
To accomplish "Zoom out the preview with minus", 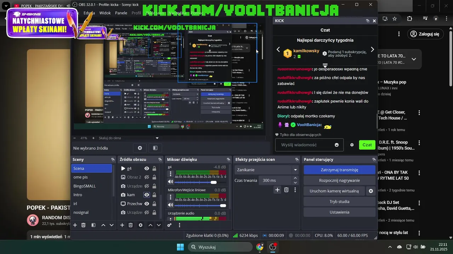I will click(75, 138).
